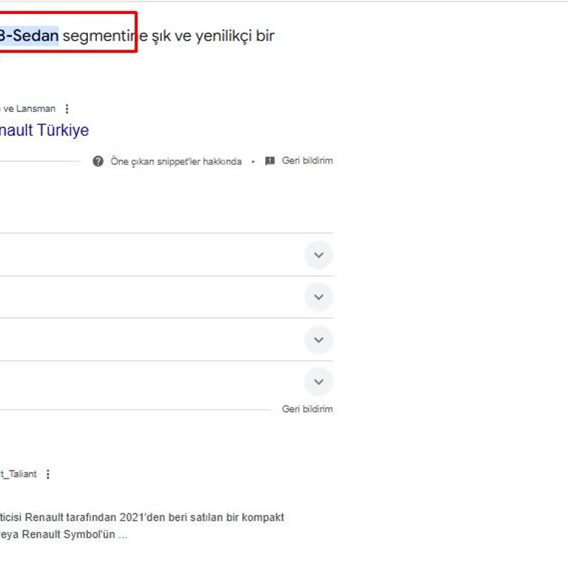568x568 pixels.
Task: Open the 'Renault Türkiye' result link
Action: (44, 130)
